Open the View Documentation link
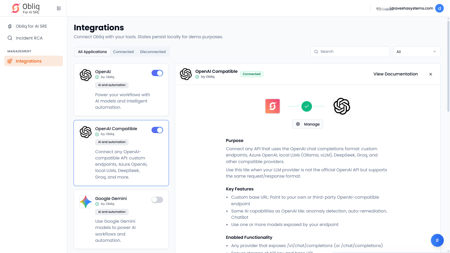 [395, 74]
